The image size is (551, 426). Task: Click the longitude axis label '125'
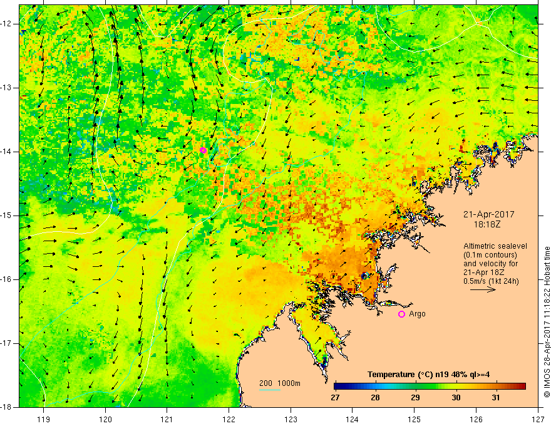[x=415, y=419]
